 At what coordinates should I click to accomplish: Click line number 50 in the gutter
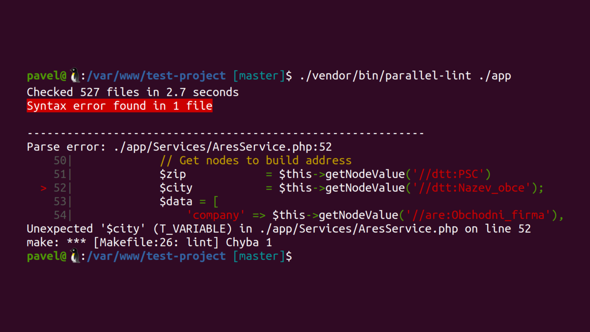tap(60, 160)
